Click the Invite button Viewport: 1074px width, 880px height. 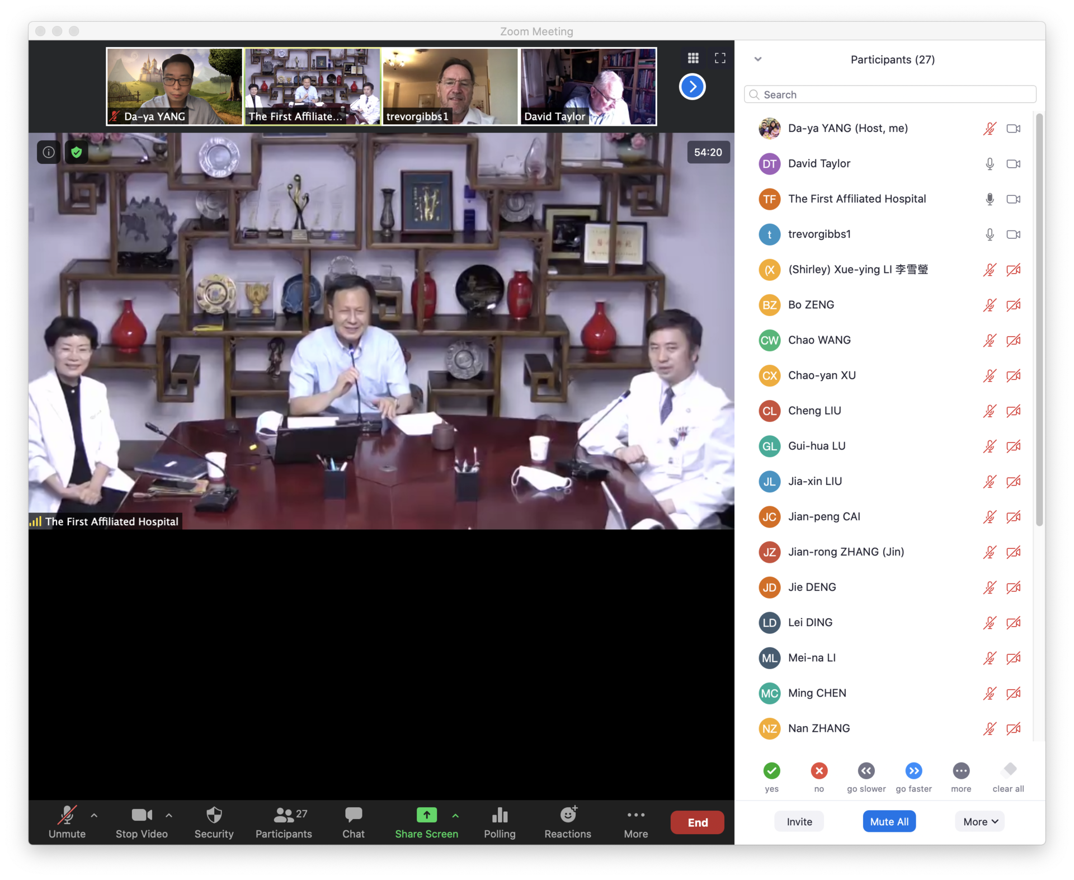click(799, 821)
